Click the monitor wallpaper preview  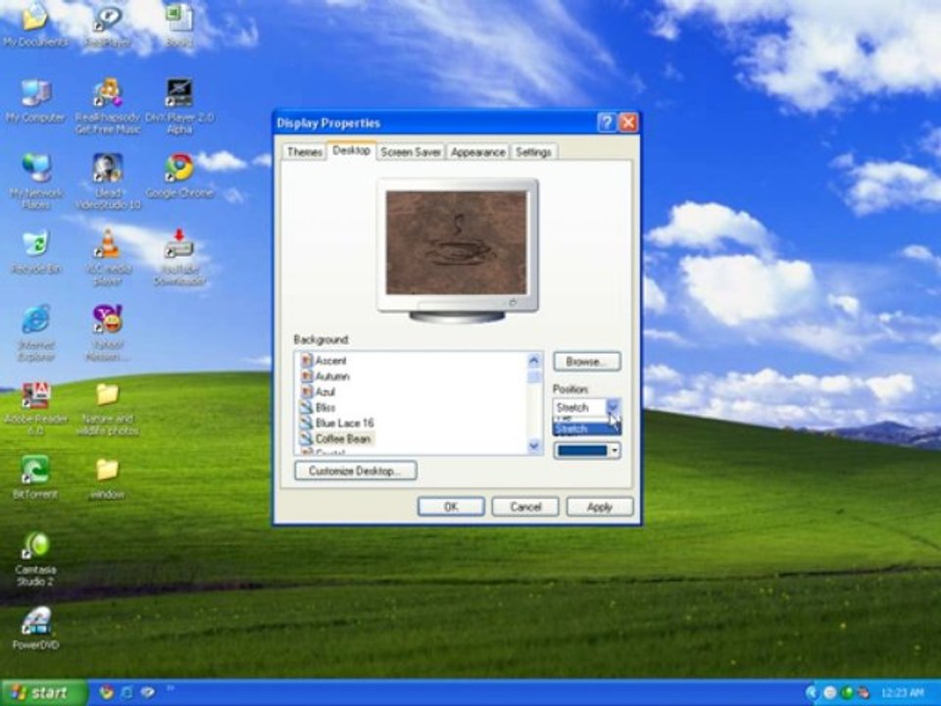coord(456,242)
